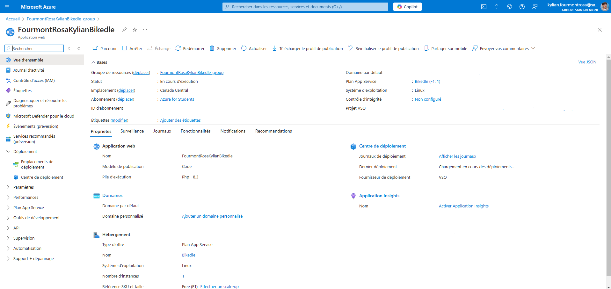Switch to the Fonctionnalités tab
This screenshot has width=611, height=289.
(x=196, y=131)
